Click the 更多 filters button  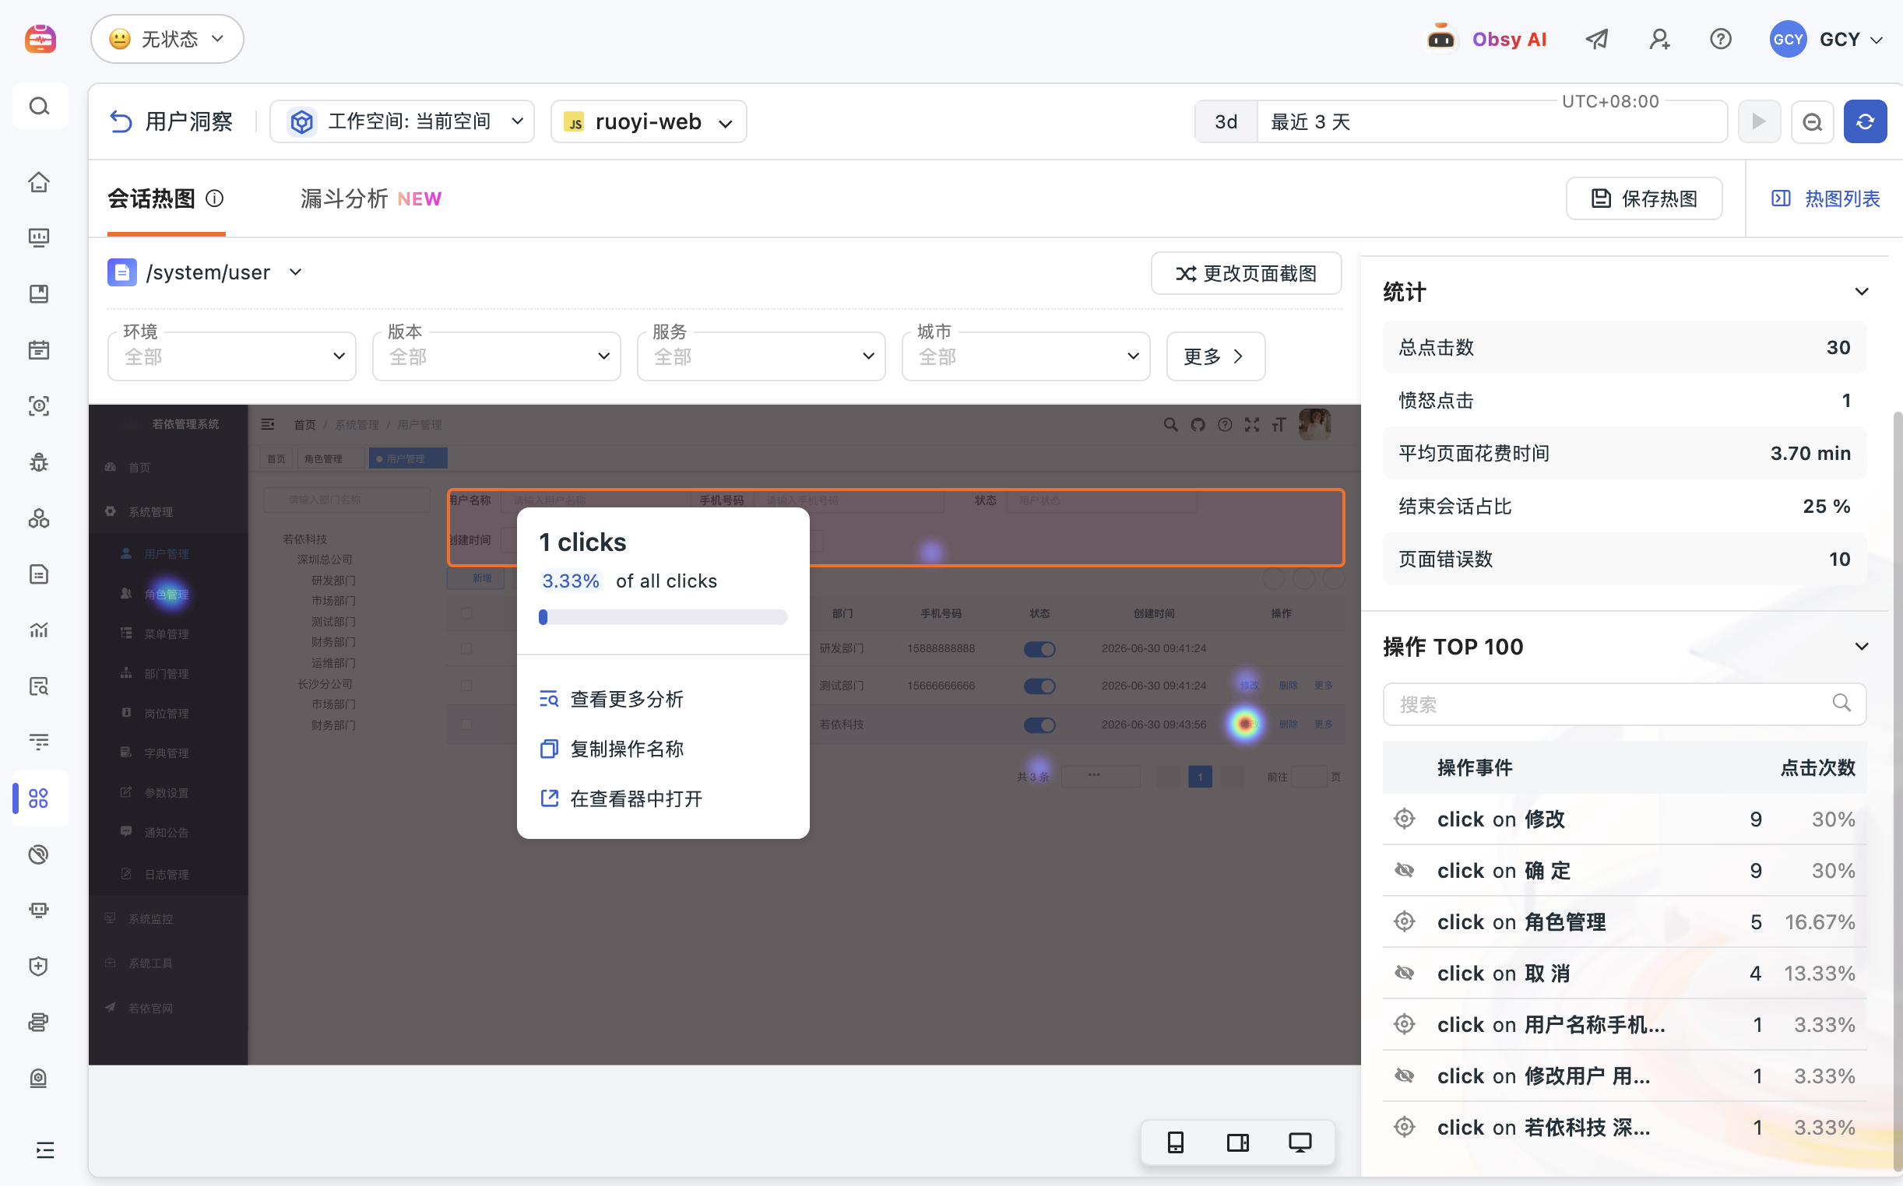[x=1215, y=356]
